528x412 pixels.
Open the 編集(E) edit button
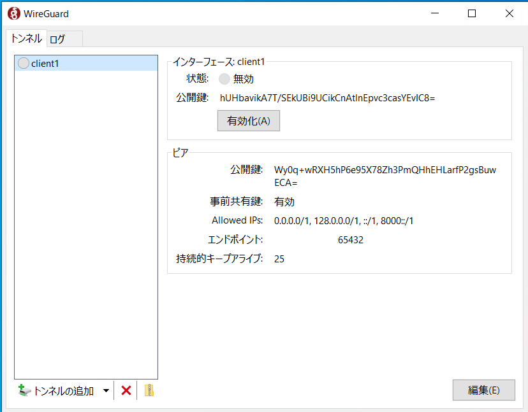click(483, 390)
